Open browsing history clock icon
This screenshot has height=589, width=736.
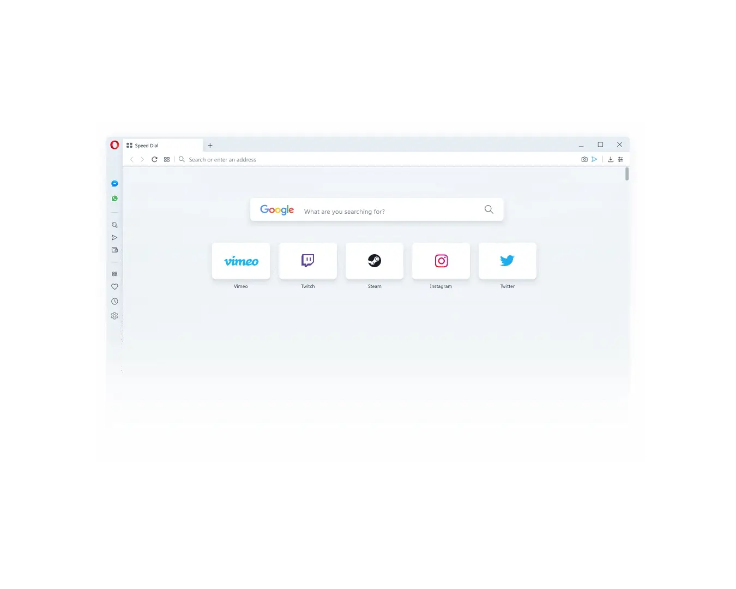click(114, 302)
